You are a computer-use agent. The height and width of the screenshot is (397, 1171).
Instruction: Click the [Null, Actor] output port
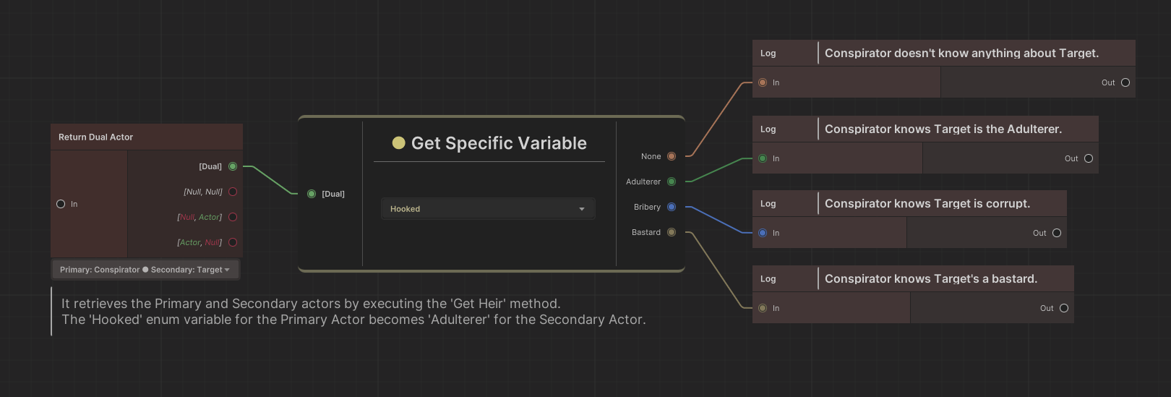[x=233, y=217]
